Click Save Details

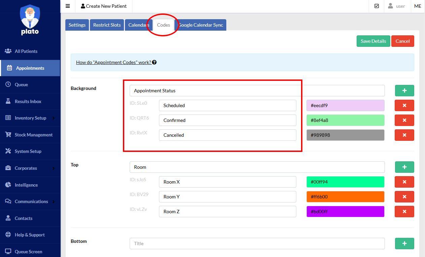tap(373, 41)
